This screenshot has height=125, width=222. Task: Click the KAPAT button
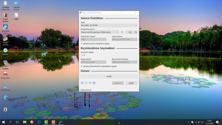click(x=131, y=83)
